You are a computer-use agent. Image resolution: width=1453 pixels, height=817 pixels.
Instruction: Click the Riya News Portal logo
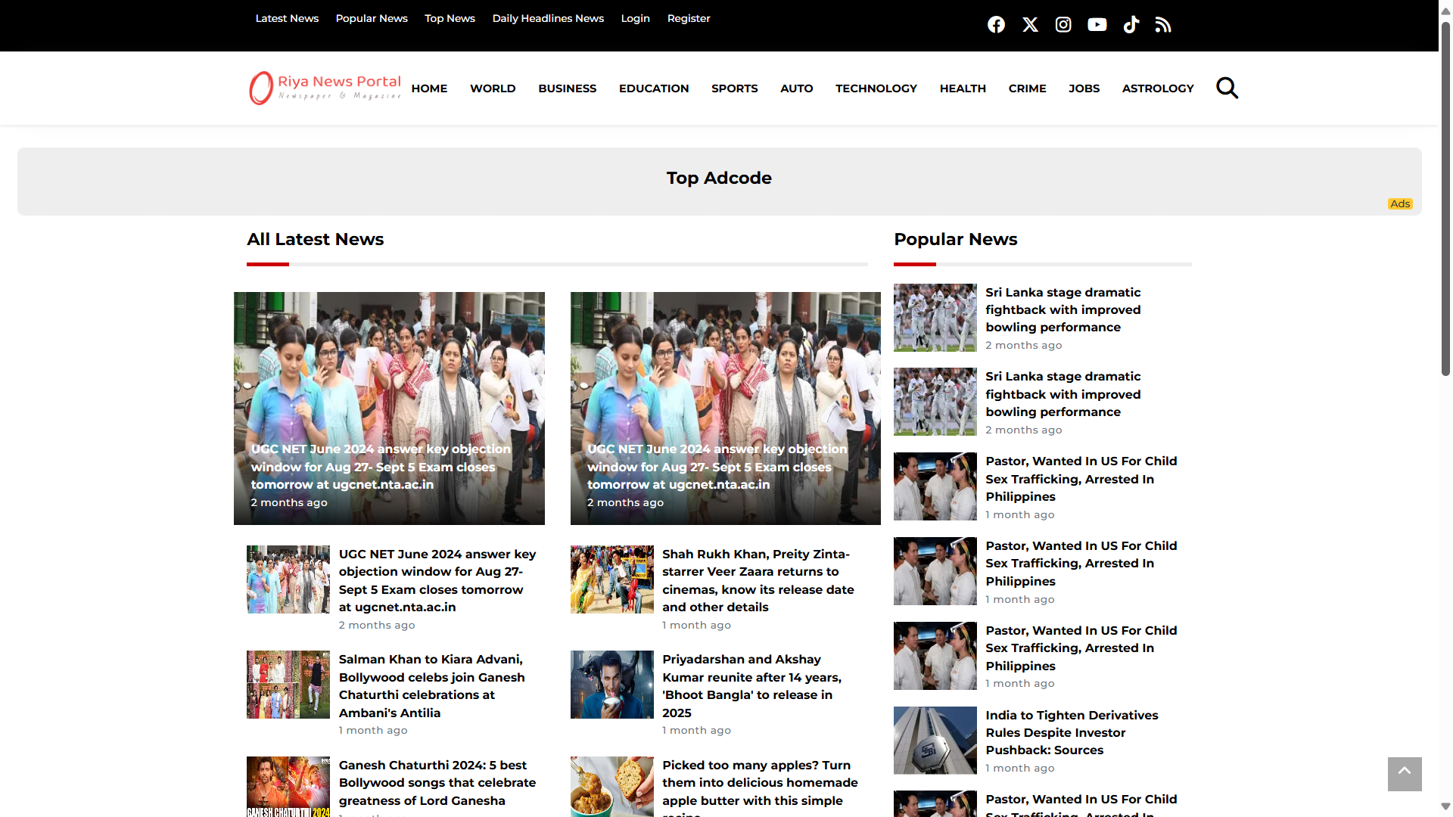click(x=325, y=88)
